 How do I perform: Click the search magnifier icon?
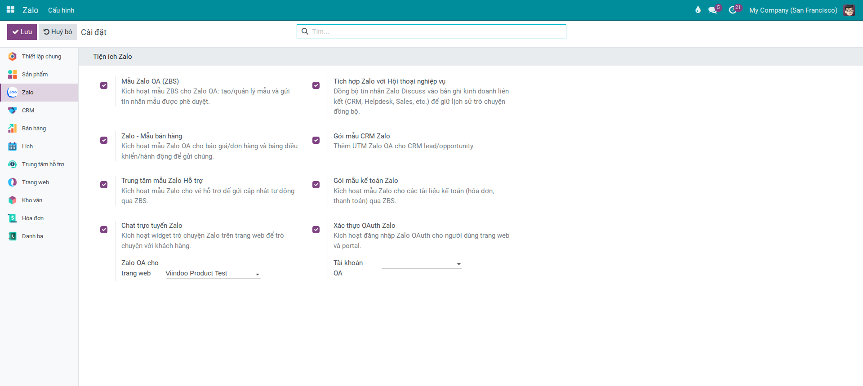tap(305, 31)
